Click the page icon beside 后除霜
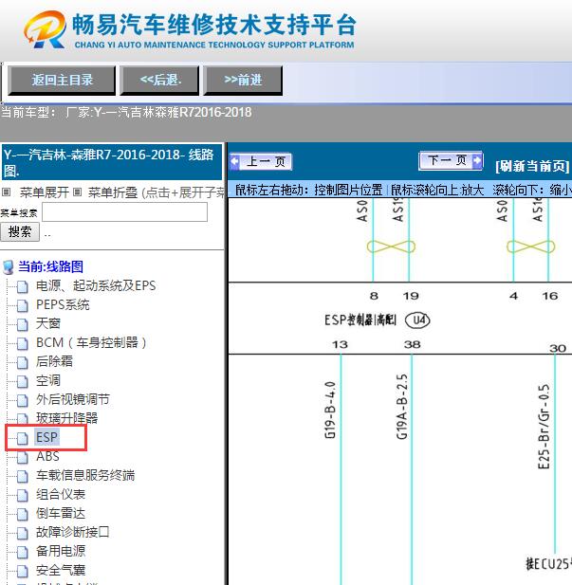 (23, 362)
